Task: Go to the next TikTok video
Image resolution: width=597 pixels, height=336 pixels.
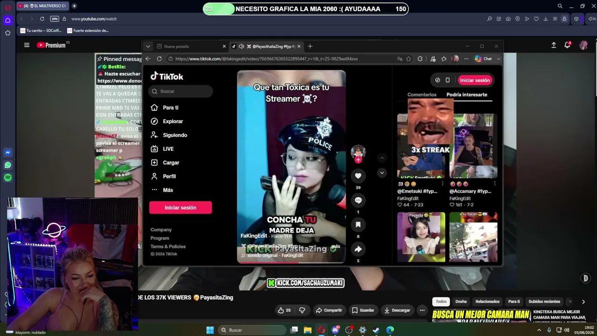Action: [x=382, y=173]
